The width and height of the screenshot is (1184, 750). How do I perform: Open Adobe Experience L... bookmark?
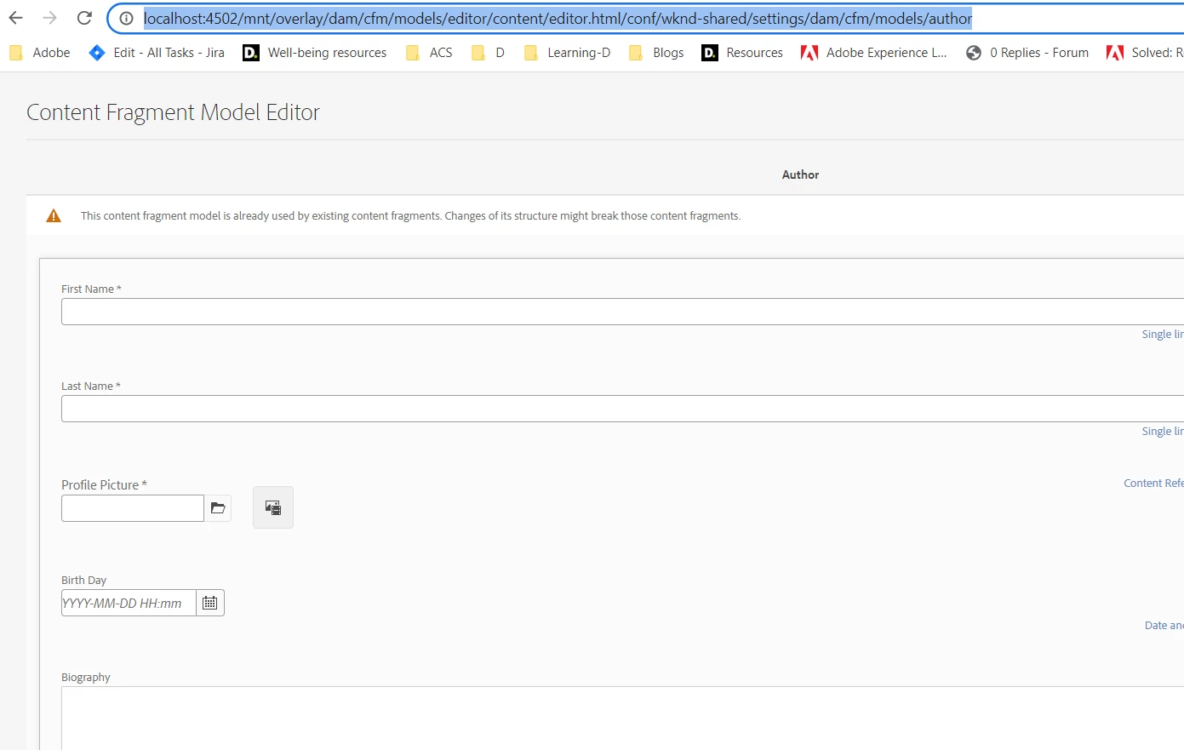click(x=874, y=53)
